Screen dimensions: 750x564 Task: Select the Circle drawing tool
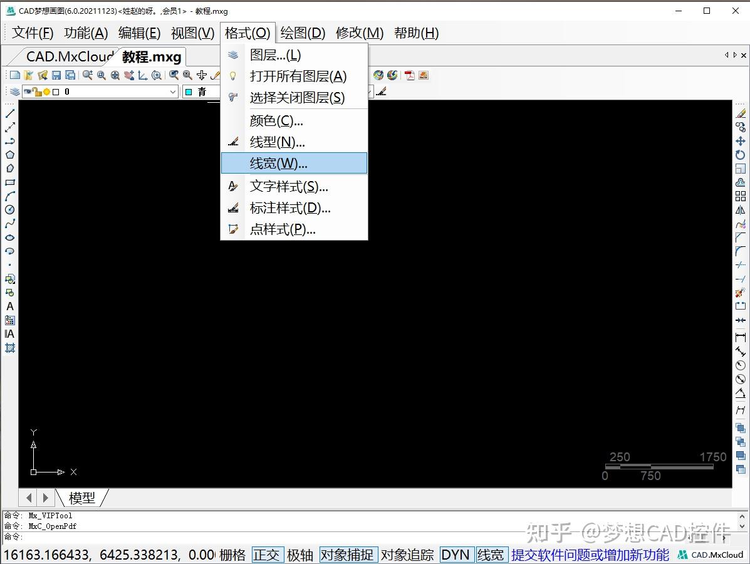tap(9, 209)
